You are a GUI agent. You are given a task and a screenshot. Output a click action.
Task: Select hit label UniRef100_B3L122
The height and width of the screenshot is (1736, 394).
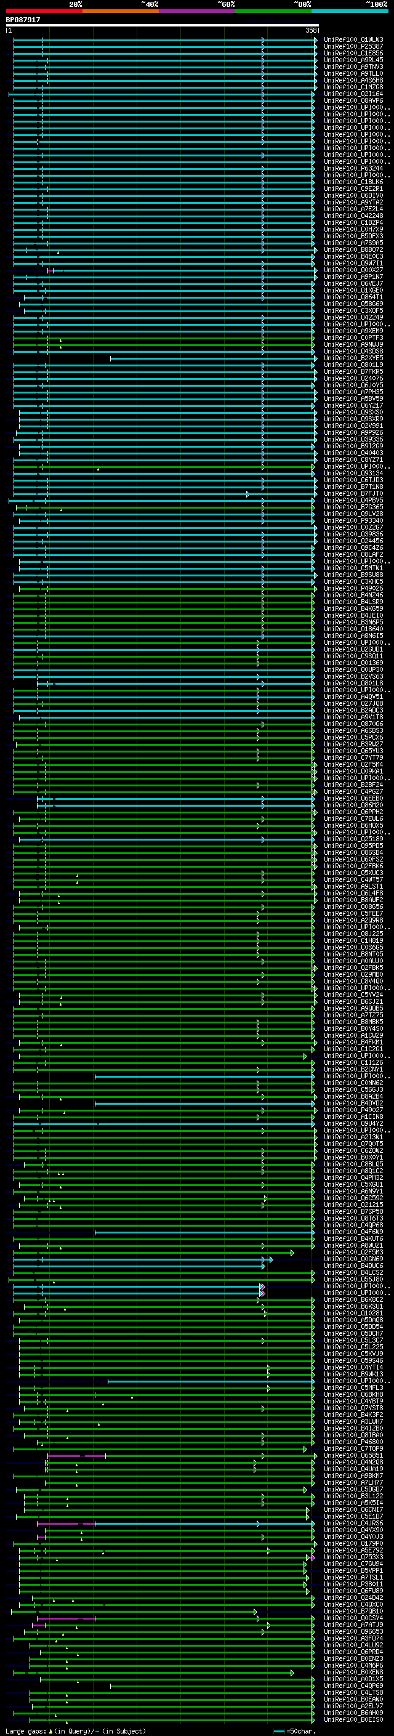click(353, 1495)
